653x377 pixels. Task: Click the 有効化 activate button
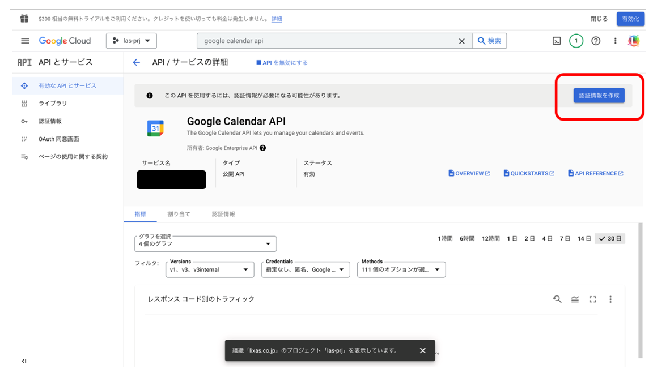[630, 19]
